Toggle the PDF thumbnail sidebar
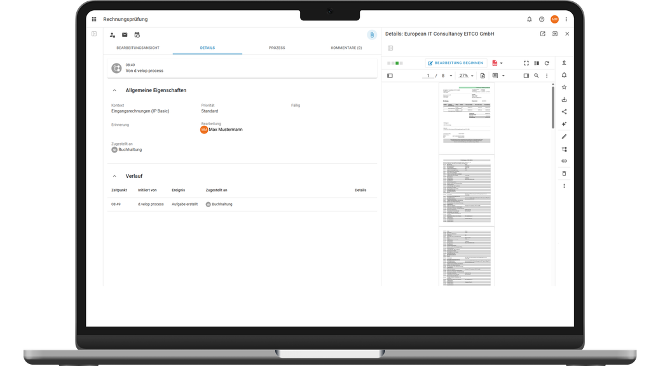This screenshot has width=651, height=366. tap(390, 76)
